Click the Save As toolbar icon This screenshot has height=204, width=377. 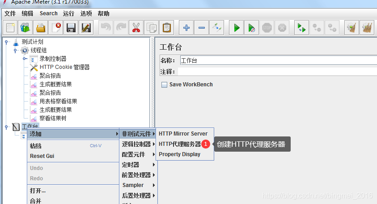click(x=86, y=28)
